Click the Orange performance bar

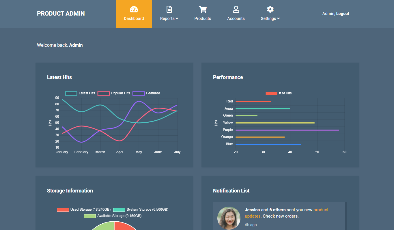point(260,137)
